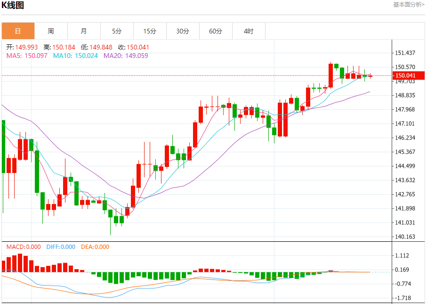The image size is (427, 304).
Task: Open the 15分 interval tab
Action: point(150,31)
